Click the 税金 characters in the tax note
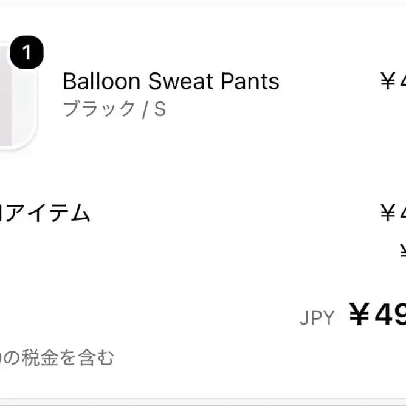This screenshot has height=406, width=406. coord(40,357)
